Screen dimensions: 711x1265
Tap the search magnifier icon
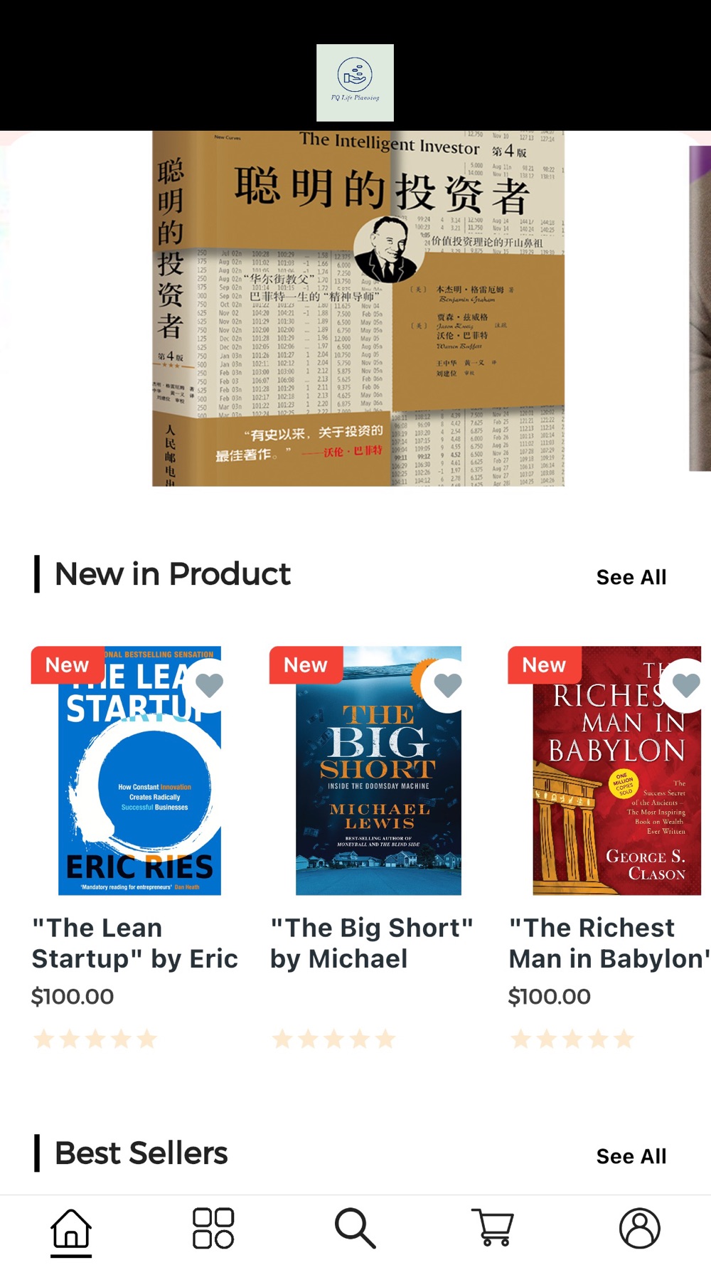(355, 1229)
